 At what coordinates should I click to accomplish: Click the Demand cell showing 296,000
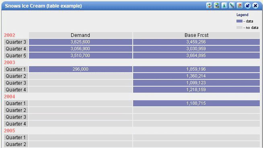click(x=80, y=69)
